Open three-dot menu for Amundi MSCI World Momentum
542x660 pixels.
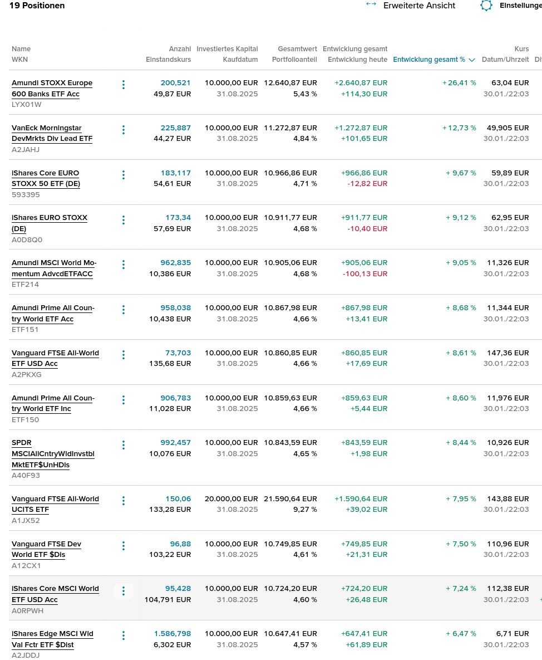(x=123, y=265)
